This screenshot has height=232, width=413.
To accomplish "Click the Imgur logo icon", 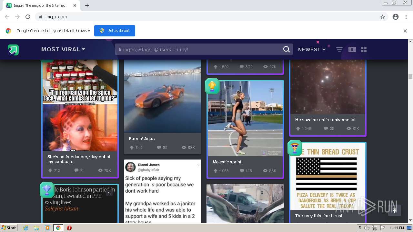I will (x=13, y=50).
